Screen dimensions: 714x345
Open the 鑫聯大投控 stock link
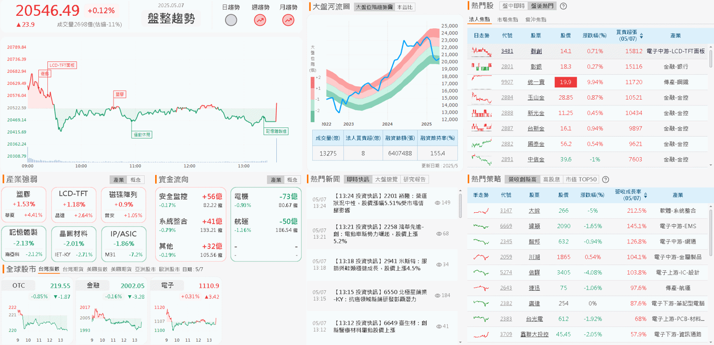534,334
